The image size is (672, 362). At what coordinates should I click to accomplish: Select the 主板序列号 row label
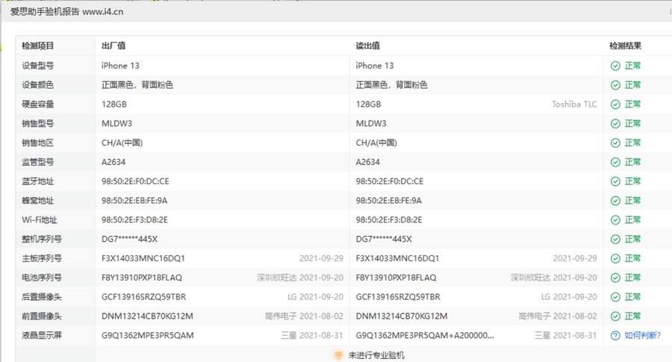click(42, 258)
